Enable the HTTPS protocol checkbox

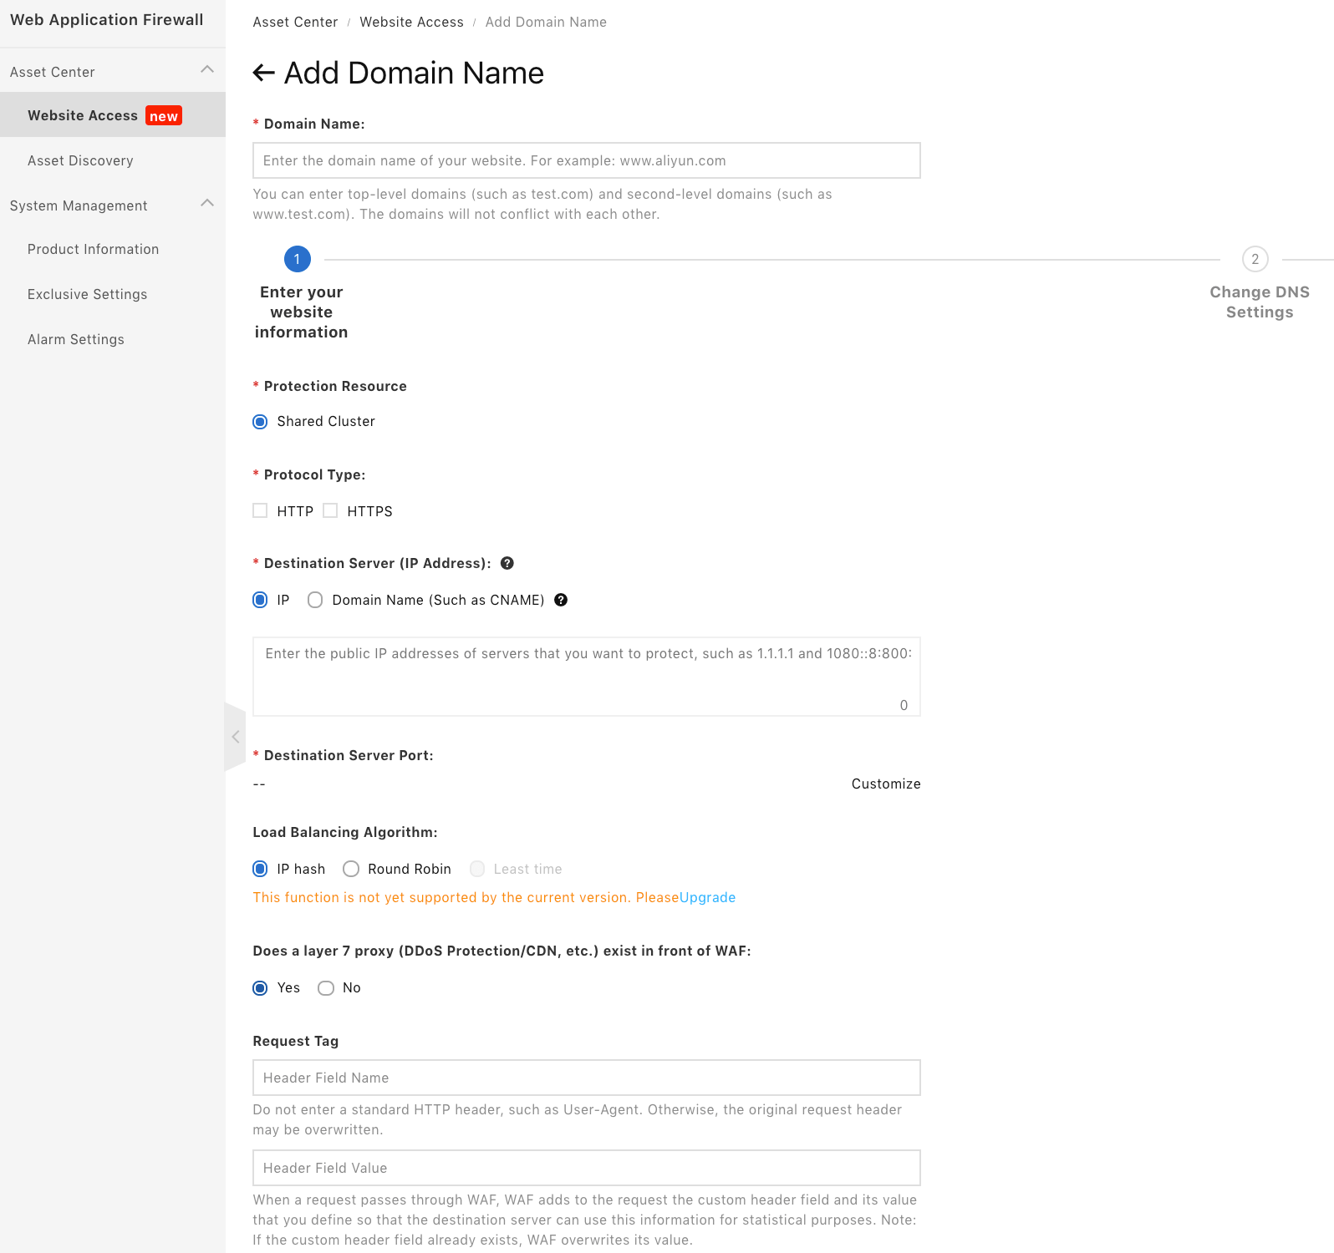pyautogui.click(x=331, y=511)
